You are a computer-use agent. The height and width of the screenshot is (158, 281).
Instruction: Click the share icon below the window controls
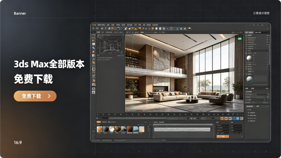pos(268,28)
